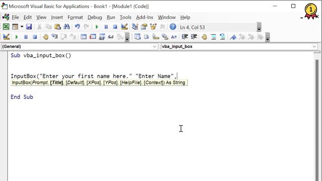Click the code line "Sub vba_input_box()"
This screenshot has height=181, width=322.
coord(41,56)
